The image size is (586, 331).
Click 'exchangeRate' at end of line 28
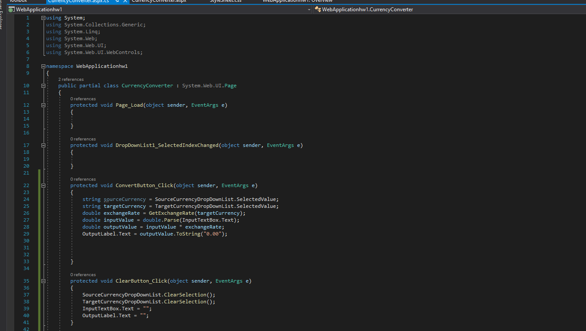coord(203,227)
